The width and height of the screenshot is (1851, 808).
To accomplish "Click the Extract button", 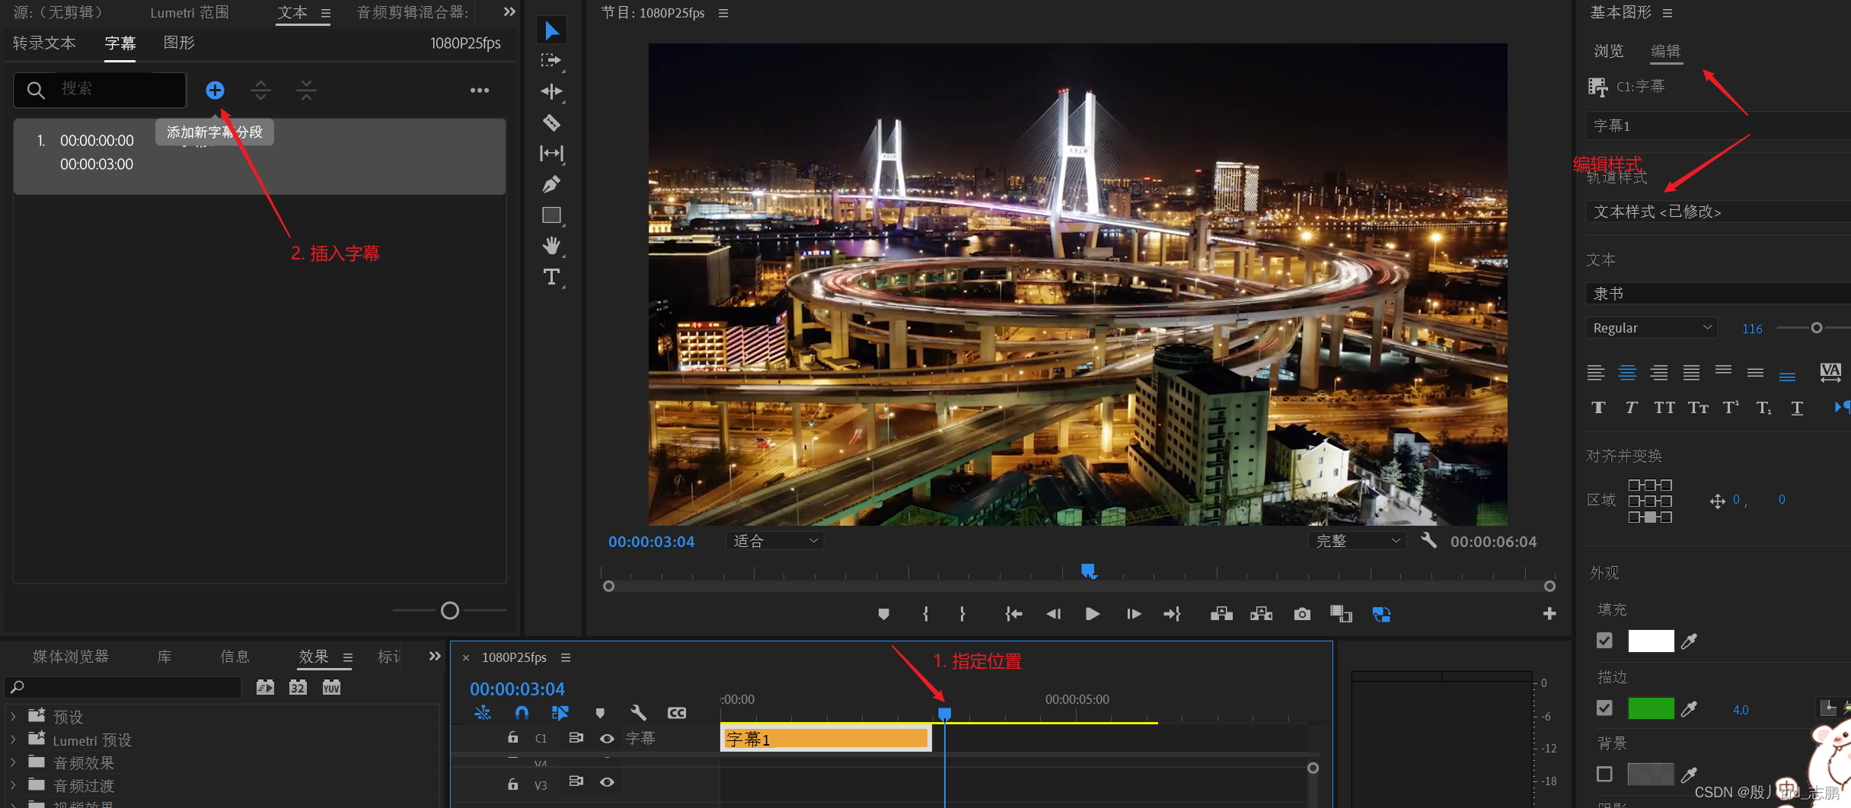I will (x=1261, y=613).
